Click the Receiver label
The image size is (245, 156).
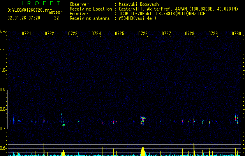[79, 14]
